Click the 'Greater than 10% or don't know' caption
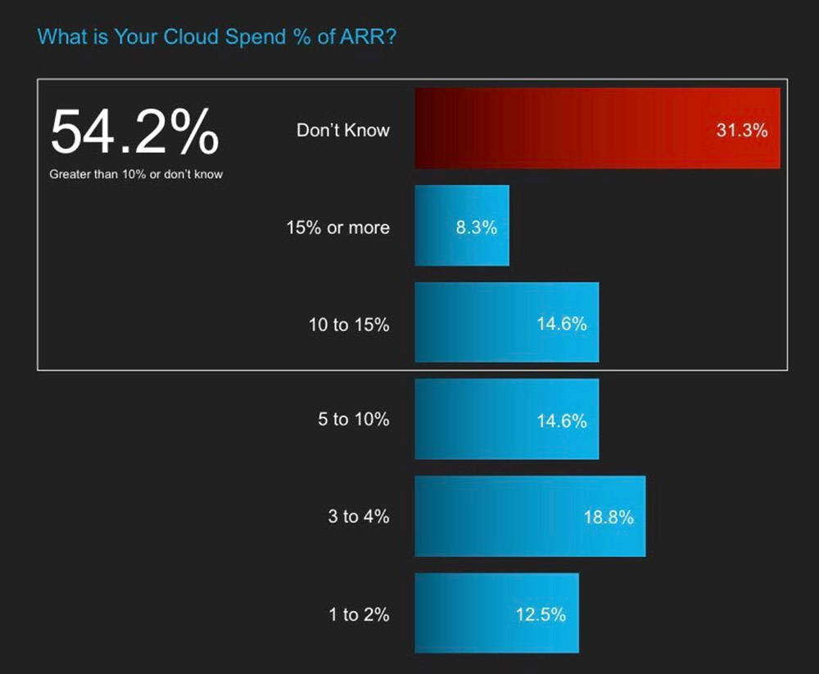The width and height of the screenshot is (819, 674). (136, 174)
